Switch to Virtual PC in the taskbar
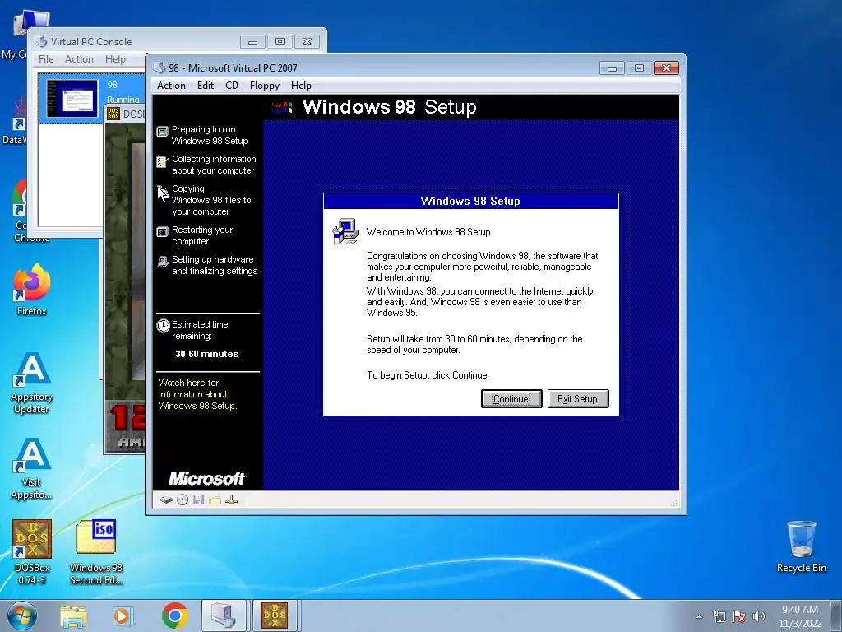842x632 pixels. pos(224,616)
